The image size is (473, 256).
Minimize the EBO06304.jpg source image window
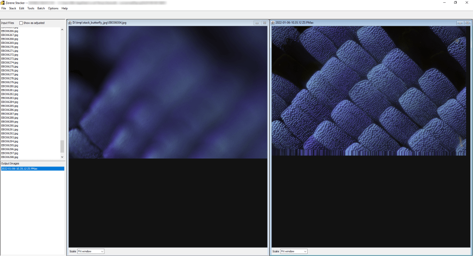[257, 23]
